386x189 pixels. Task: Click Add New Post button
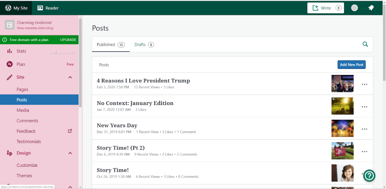pyautogui.click(x=351, y=65)
